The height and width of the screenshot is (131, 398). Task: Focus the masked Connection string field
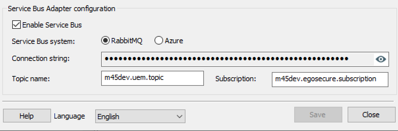coord(237,59)
